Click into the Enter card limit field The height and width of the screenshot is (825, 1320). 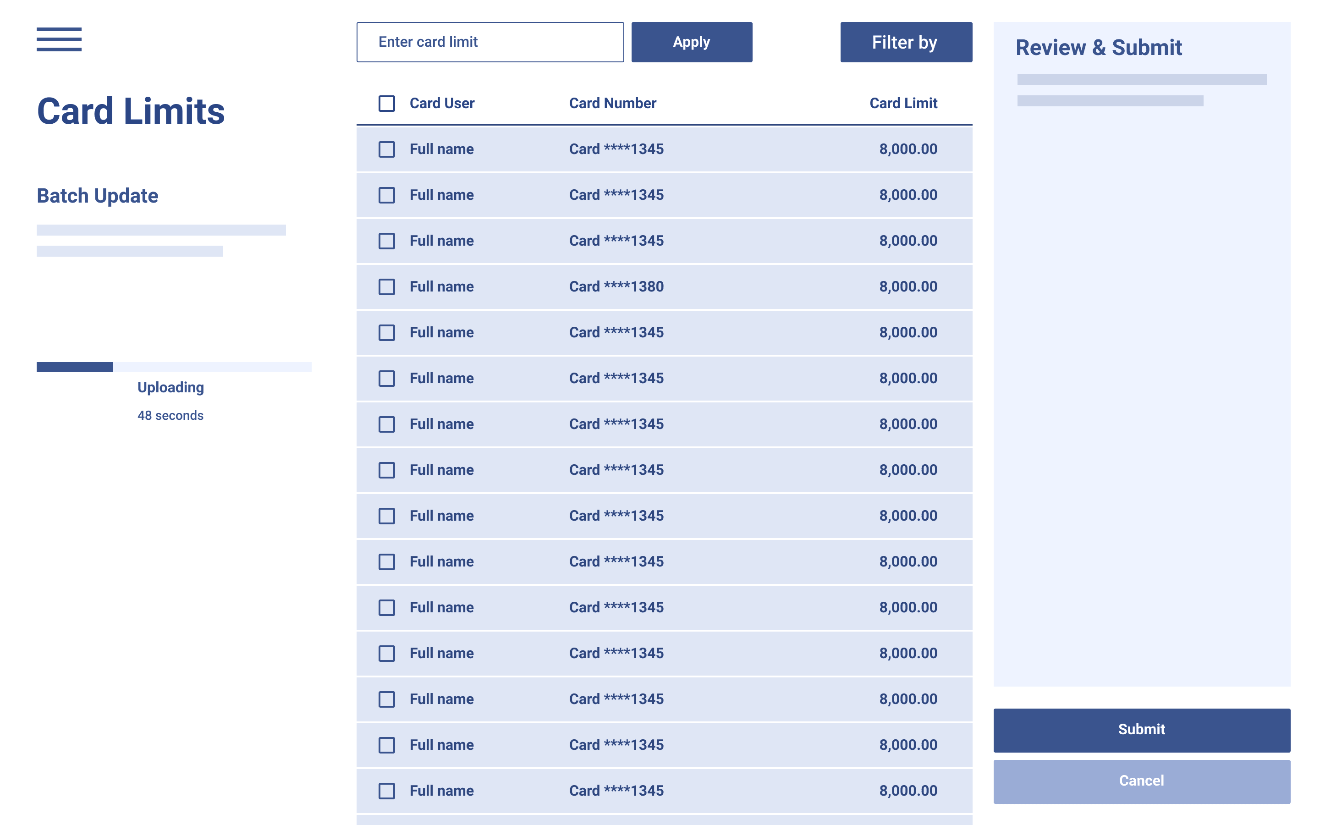point(489,42)
